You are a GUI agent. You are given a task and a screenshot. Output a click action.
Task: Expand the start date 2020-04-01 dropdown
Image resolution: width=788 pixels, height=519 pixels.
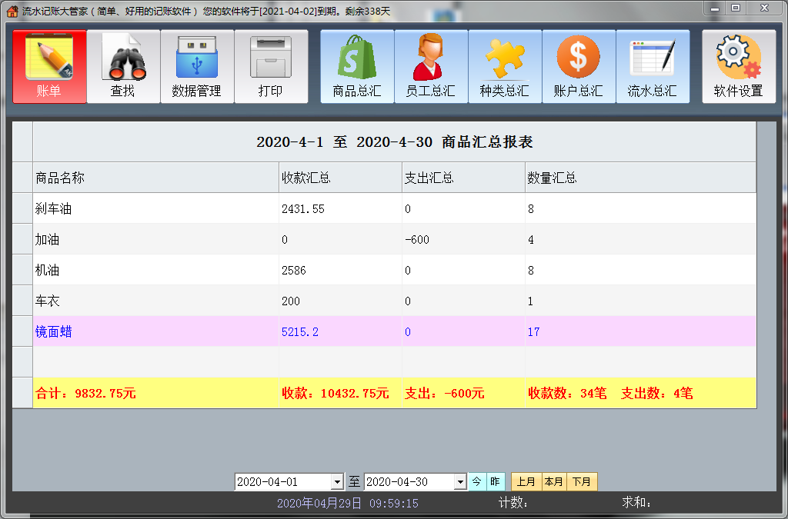pos(337,482)
